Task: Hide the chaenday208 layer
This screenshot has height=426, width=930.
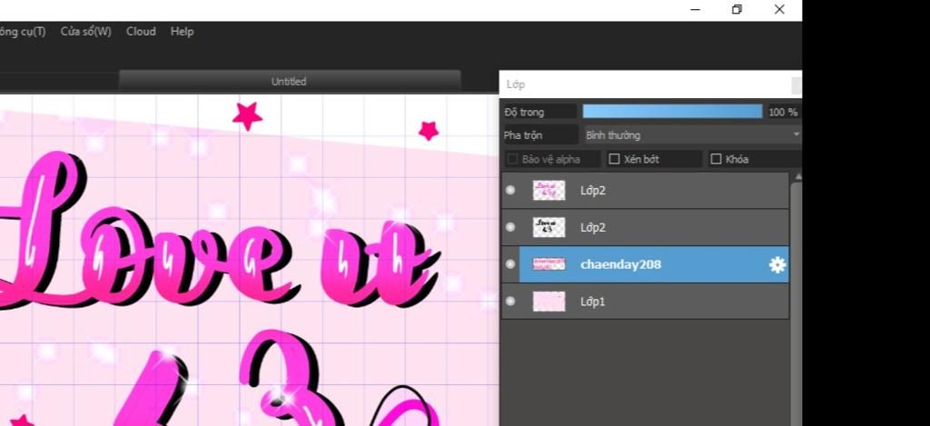Action: tap(510, 264)
